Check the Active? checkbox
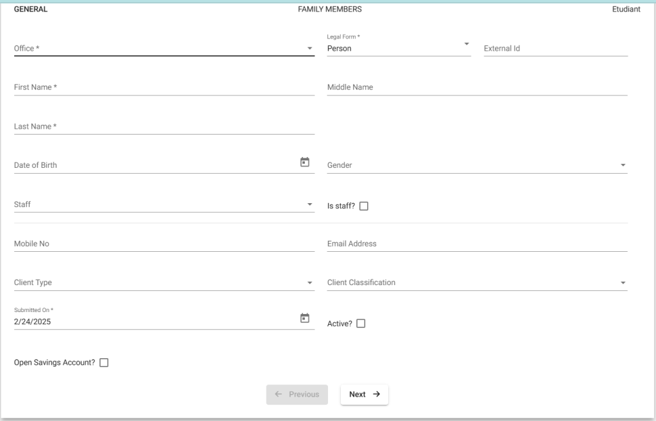The width and height of the screenshot is (656, 421). point(361,324)
